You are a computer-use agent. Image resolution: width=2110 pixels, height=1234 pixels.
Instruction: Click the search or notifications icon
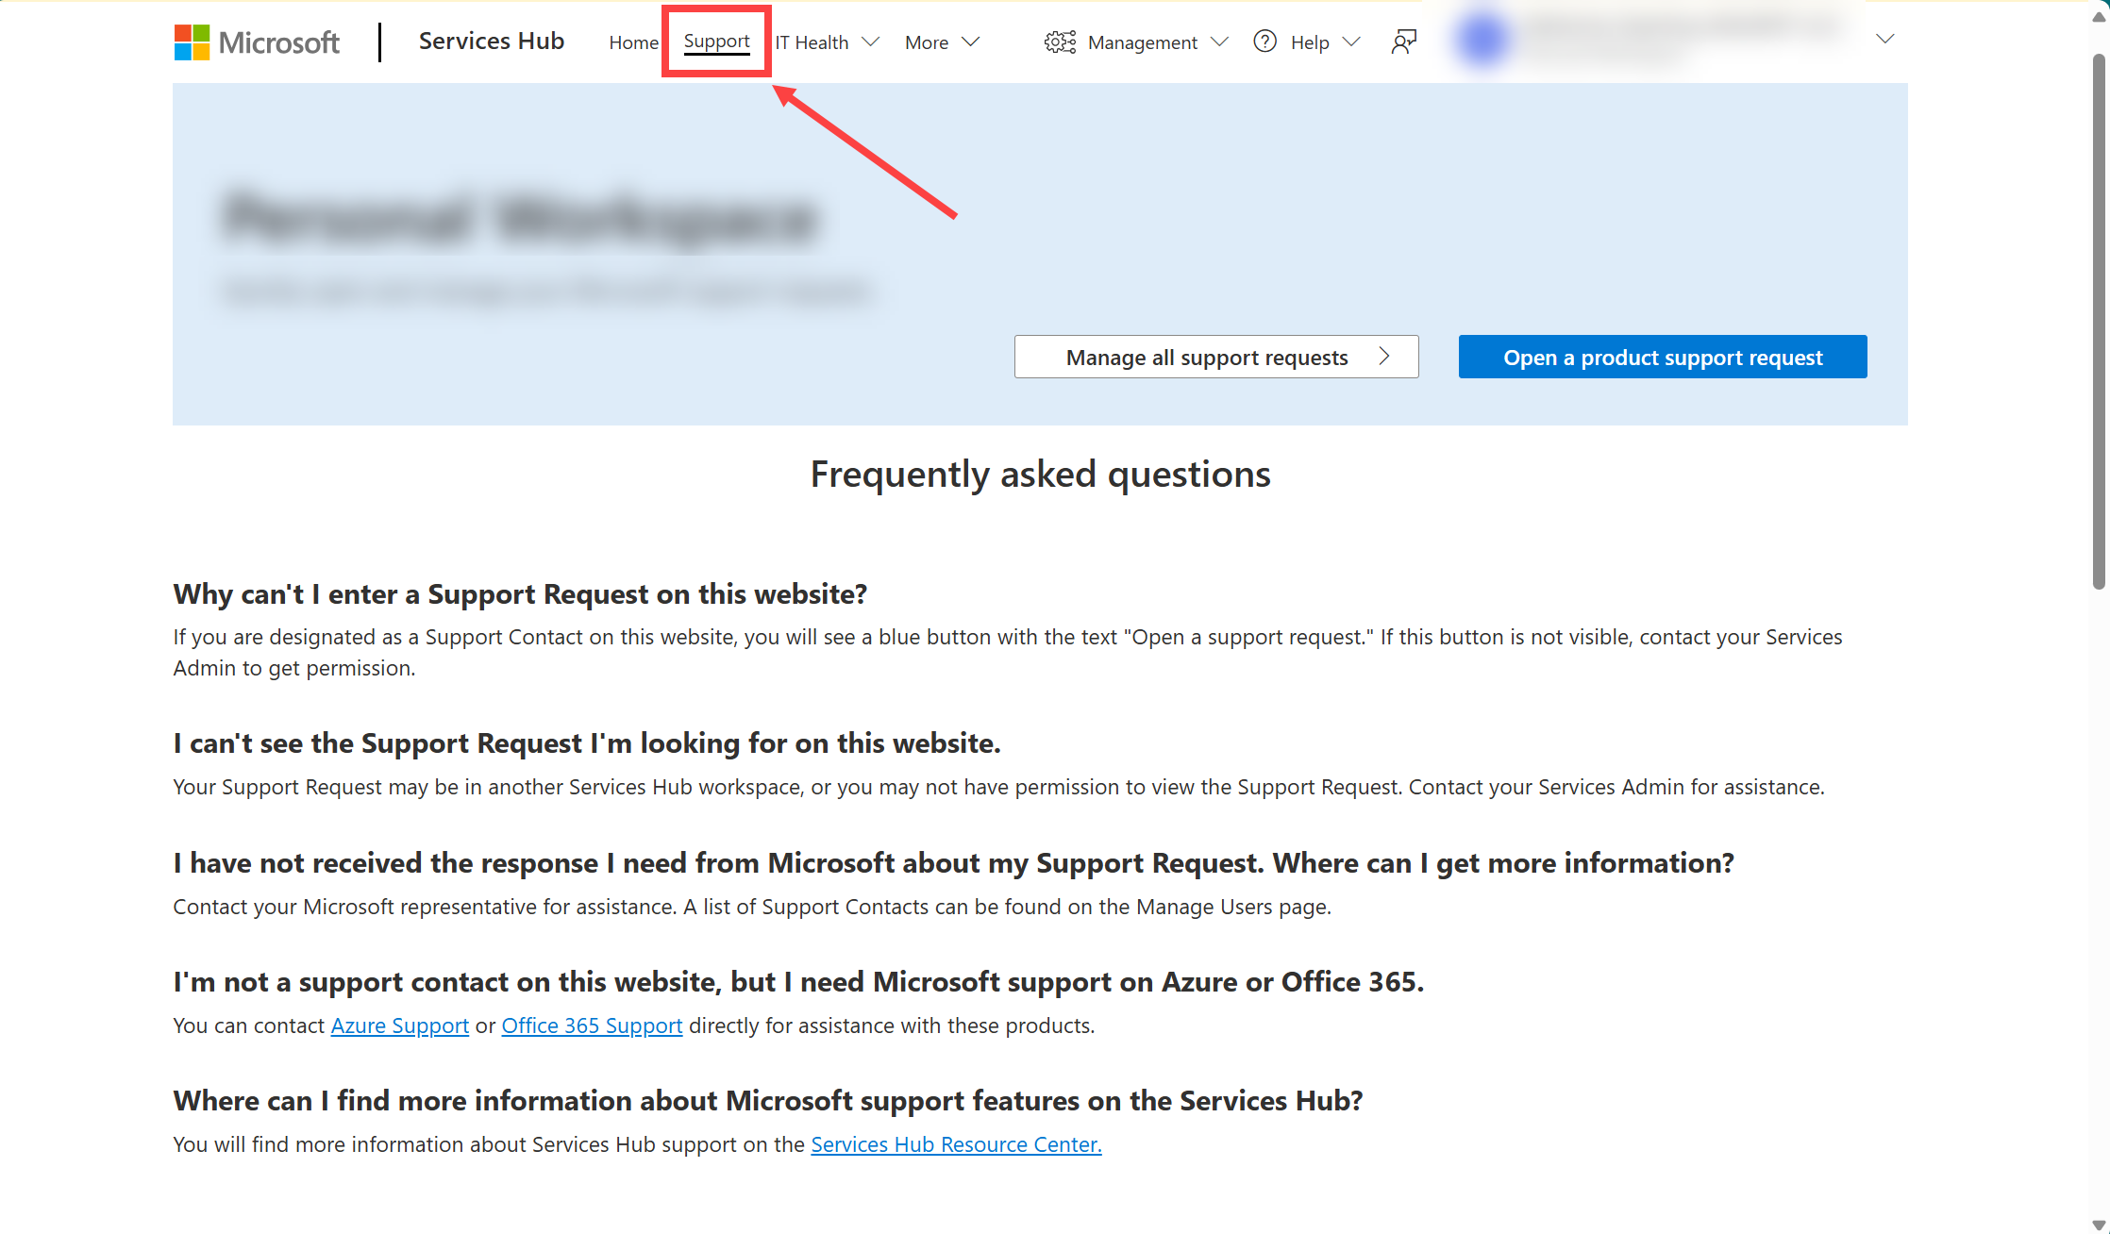point(1403,42)
